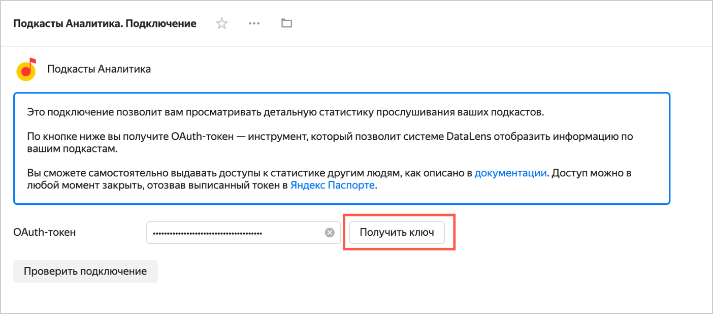Open the three-dot more options menu
Screen dimensions: 713x314
254,24
